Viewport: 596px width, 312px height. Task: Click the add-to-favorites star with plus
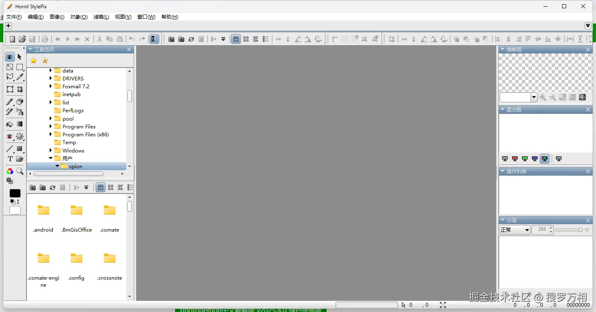click(45, 60)
